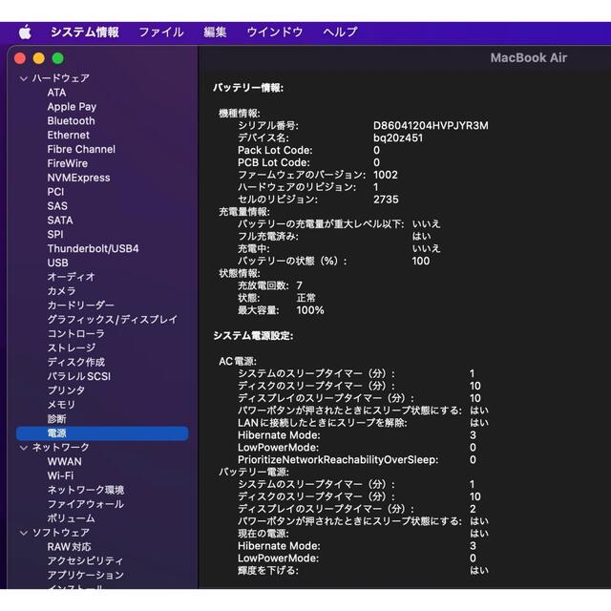Open the 編集 menu
The width and height of the screenshot is (611, 611).
pos(215,32)
